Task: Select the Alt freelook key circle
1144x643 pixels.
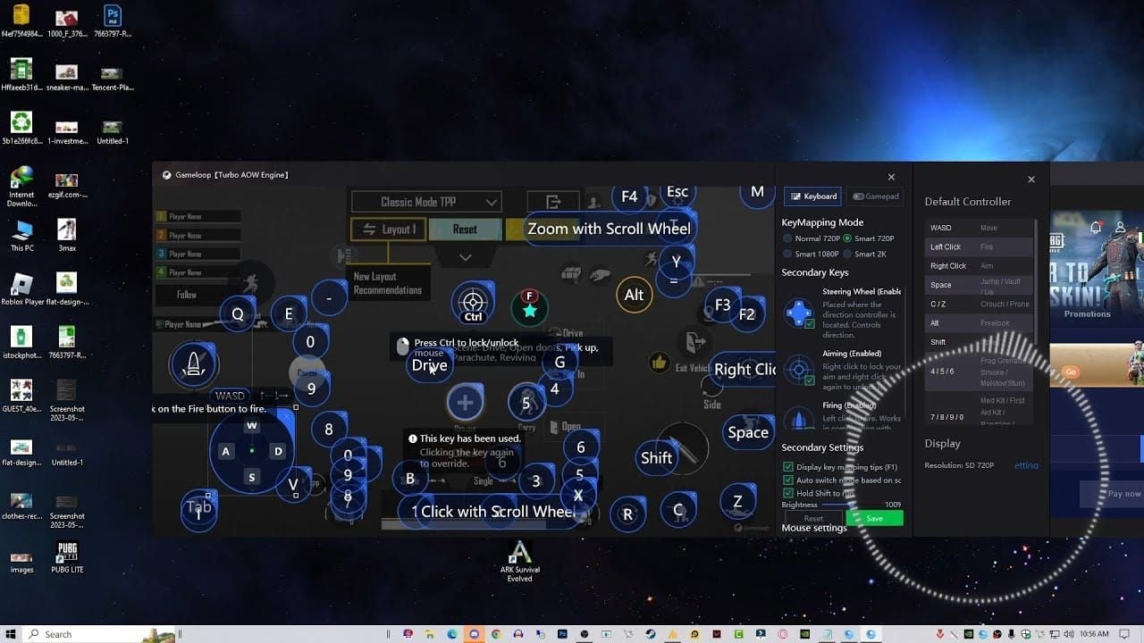Action: tap(634, 295)
